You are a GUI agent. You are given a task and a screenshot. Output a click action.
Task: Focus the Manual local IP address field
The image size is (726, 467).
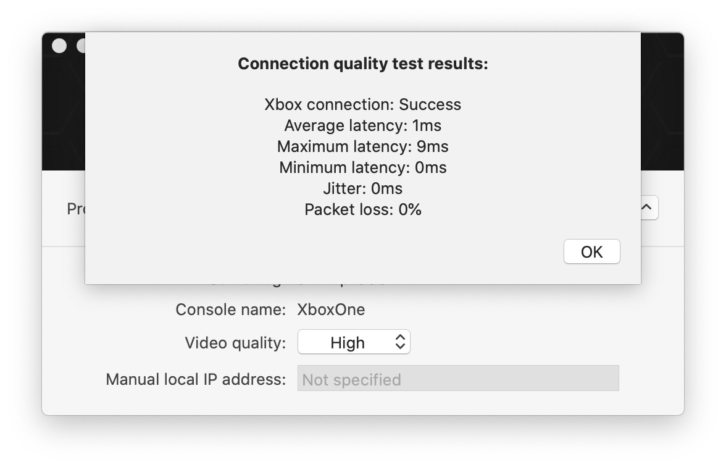(457, 379)
